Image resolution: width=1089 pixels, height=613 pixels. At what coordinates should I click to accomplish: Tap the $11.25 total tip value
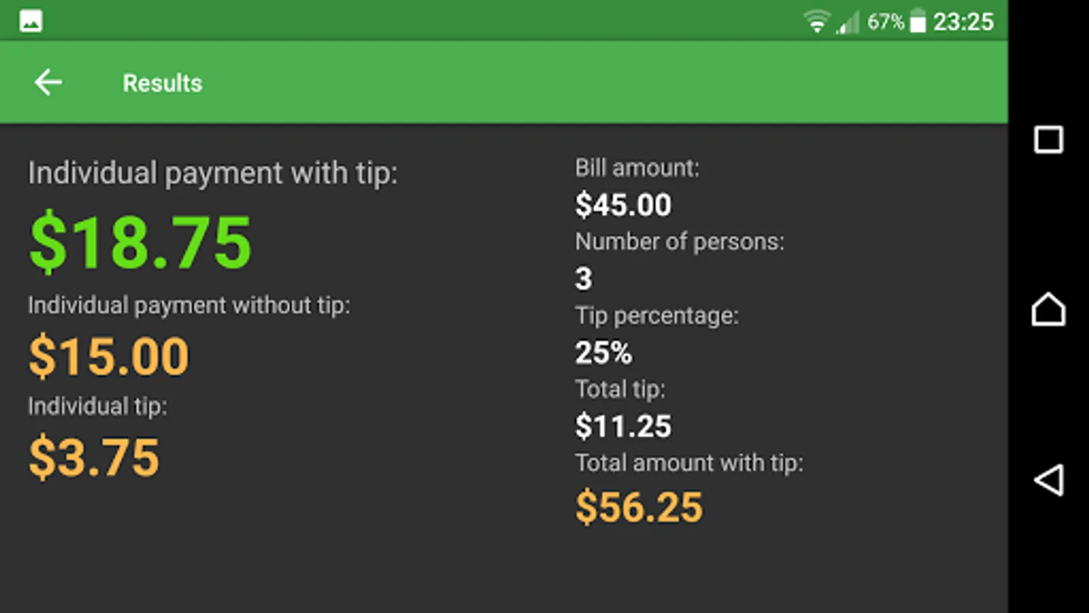pos(623,426)
